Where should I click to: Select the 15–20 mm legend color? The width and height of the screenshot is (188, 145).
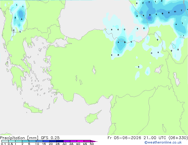46,141
